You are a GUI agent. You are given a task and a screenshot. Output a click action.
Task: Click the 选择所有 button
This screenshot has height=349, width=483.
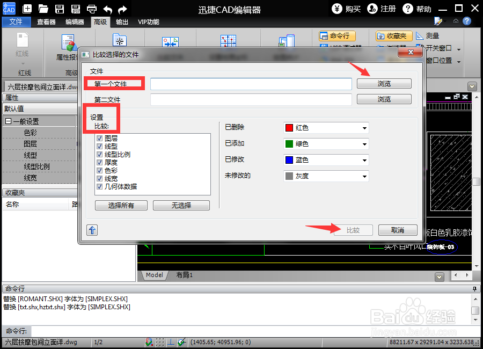121,205
